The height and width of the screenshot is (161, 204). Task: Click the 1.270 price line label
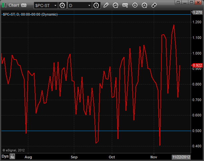tap(197, 13)
